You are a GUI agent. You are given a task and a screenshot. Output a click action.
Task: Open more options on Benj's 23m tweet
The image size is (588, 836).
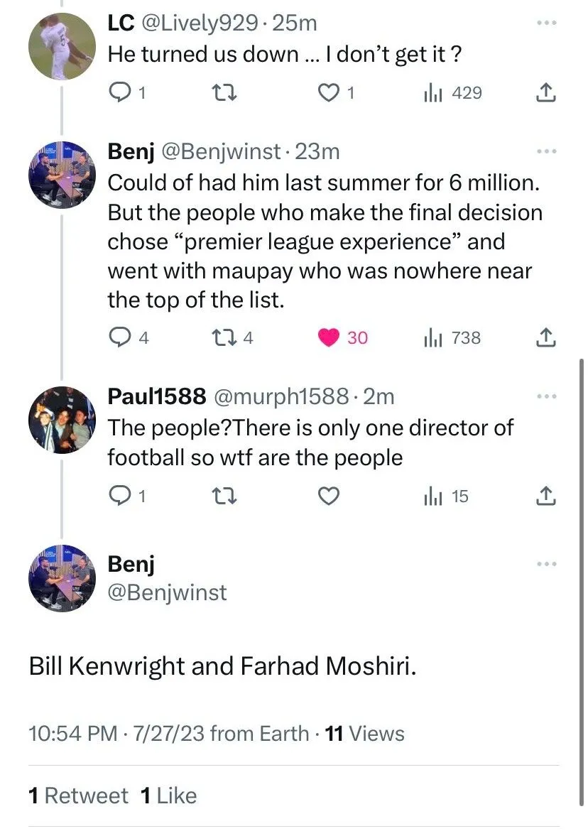(545, 152)
